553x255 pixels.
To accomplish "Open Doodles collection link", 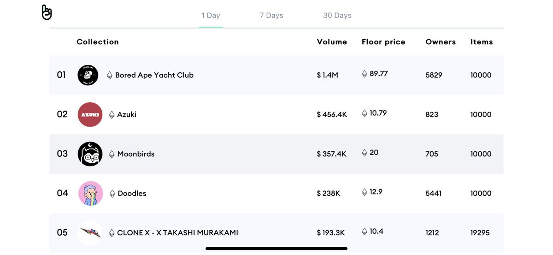I will [x=132, y=193].
